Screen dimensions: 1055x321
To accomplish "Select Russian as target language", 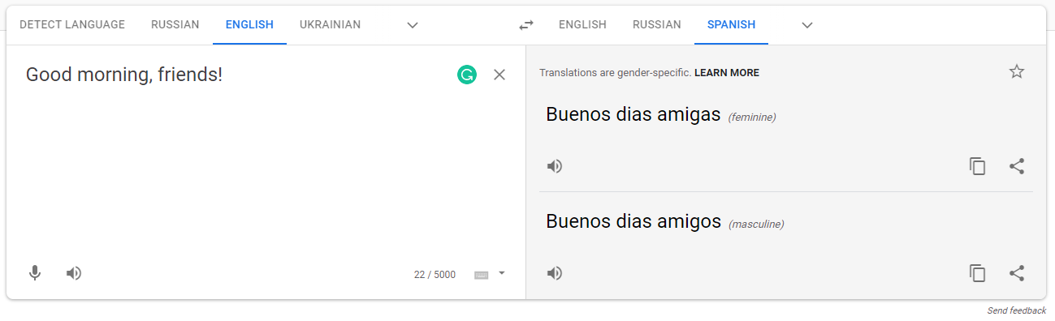I will (x=656, y=25).
